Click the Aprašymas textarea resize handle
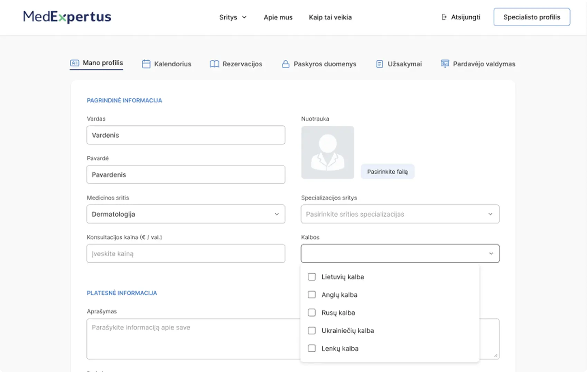This screenshot has width=587, height=372. [x=496, y=355]
